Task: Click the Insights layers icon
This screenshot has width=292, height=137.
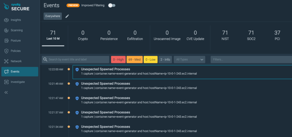Action: tap(6, 20)
